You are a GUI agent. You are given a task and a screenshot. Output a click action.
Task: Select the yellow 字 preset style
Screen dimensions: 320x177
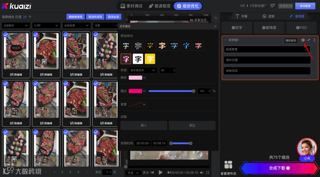150,59
